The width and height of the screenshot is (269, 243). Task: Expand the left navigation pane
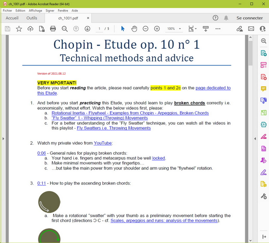click(x=3, y=139)
